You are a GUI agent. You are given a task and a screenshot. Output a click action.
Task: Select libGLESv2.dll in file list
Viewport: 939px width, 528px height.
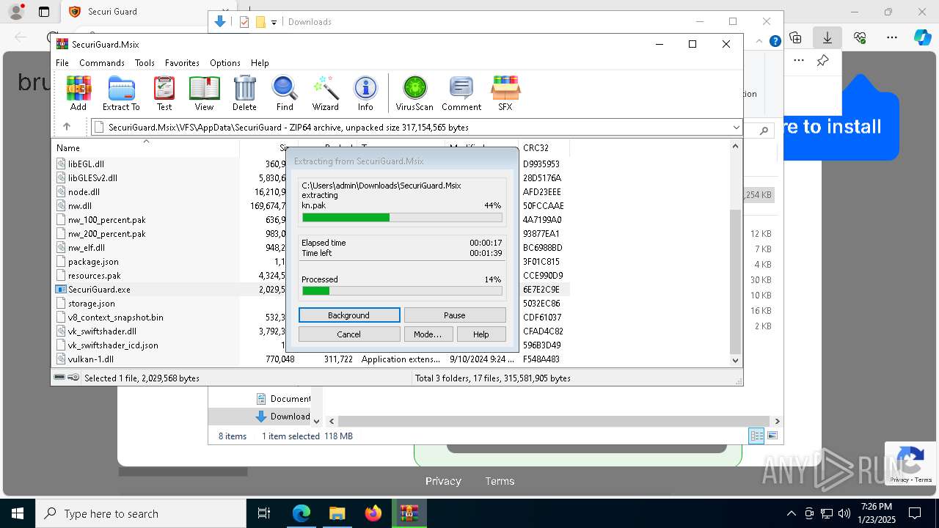click(92, 177)
